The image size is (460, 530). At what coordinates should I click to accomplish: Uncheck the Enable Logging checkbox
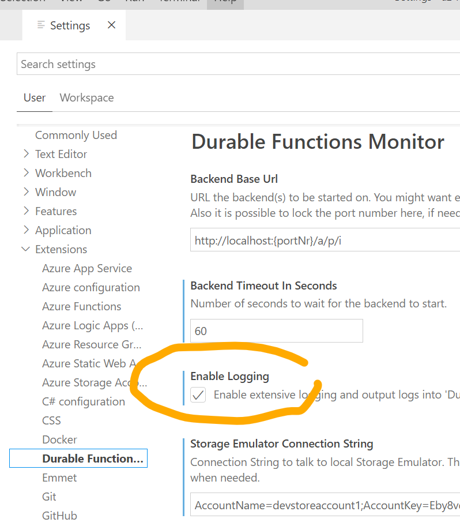click(x=198, y=395)
